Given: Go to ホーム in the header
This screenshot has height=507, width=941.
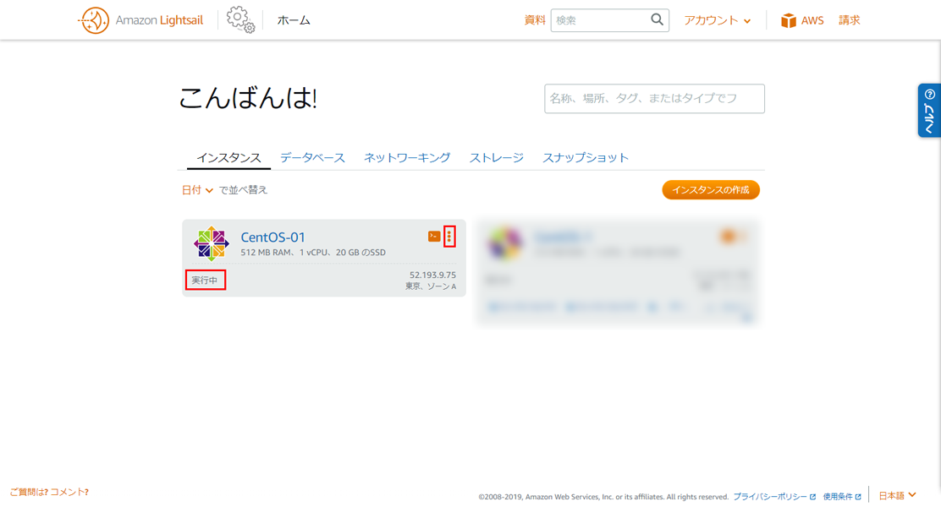Looking at the screenshot, I should pos(294,20).
